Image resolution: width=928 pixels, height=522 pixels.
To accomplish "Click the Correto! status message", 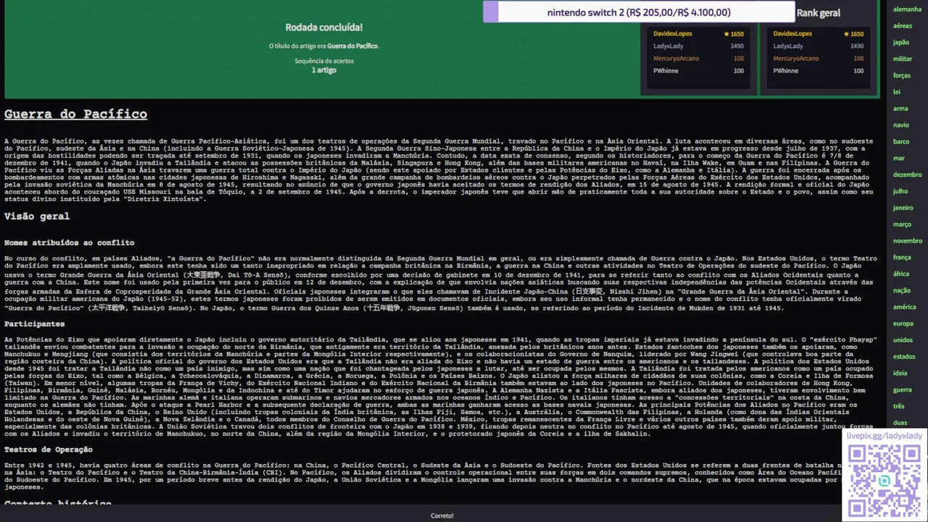I will (442, 516).
